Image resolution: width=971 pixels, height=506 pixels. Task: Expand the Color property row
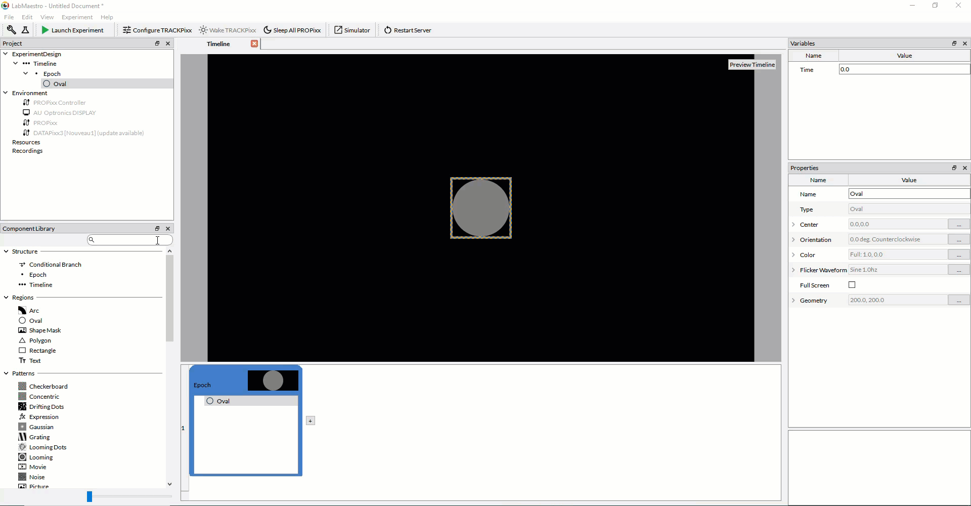793,255
